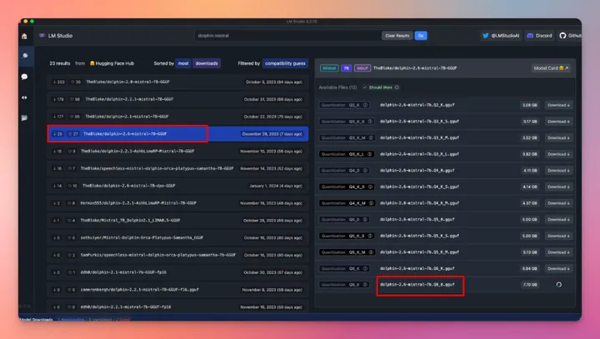Click the GGUF tag badge
Viewport: 600px width, 339px height.
tap(362, 68)
